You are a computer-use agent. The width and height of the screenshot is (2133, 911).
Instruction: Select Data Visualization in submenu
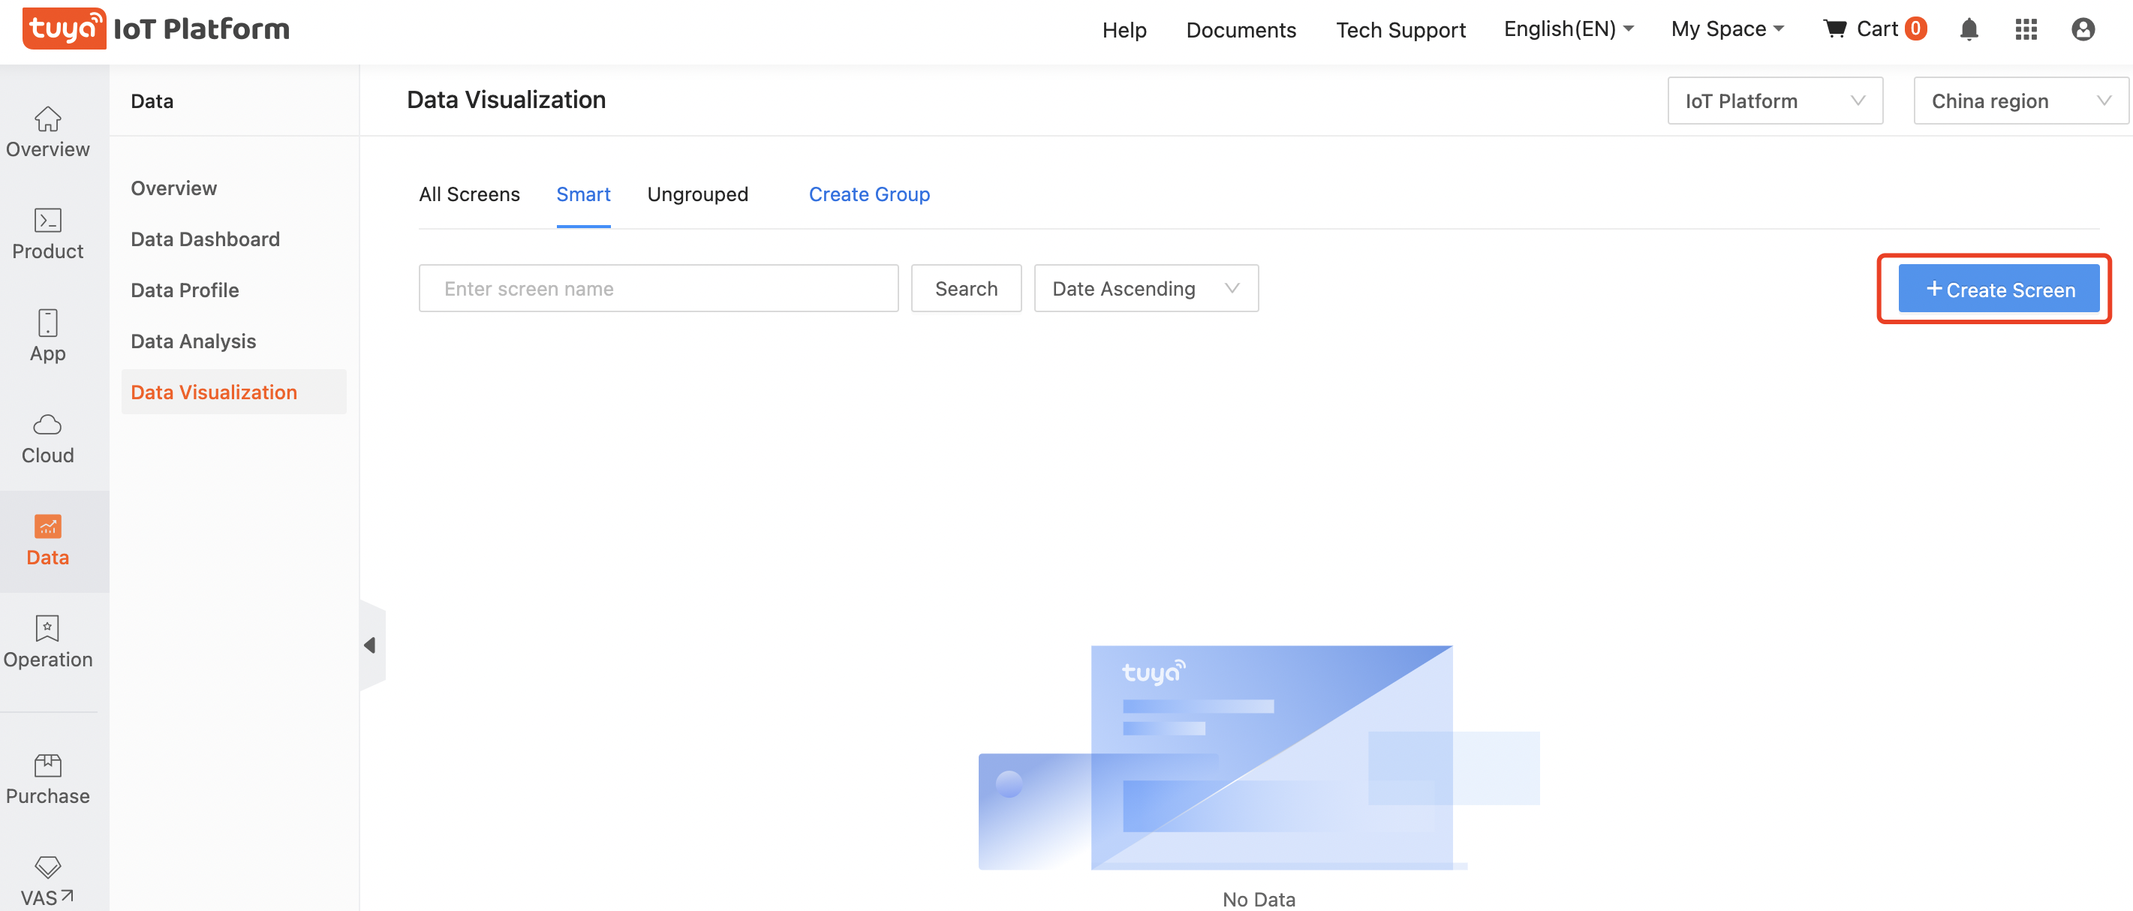[233, 392]
